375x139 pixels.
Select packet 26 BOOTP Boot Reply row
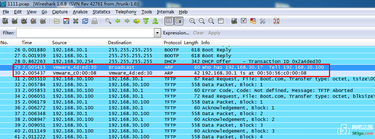pos(188,50)
